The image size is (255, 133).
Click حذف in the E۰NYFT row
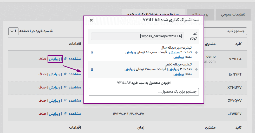click(x=42, y=74)
